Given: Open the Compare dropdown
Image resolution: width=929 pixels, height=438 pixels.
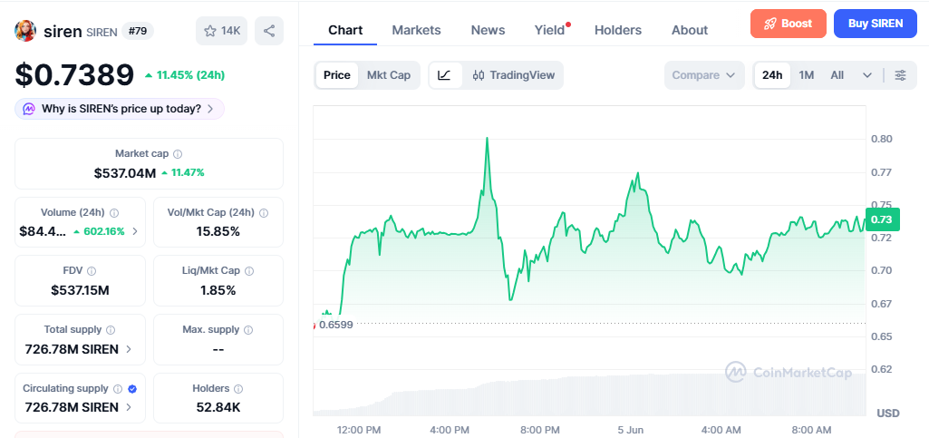Looking at the screenshot, I should coord(704,75).
